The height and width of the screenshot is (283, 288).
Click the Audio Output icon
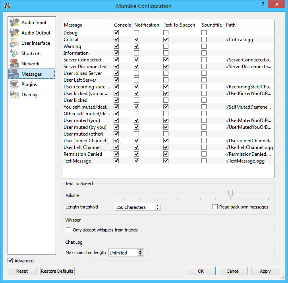point(14,33)
